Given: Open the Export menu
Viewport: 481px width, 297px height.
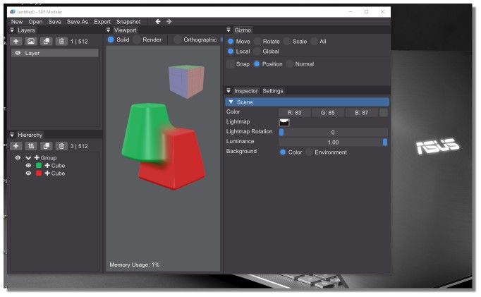Looking at the screenshot, I should coord(102,22).
